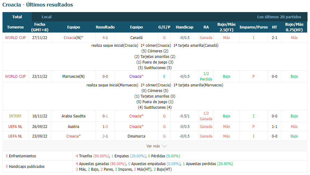This screenshot has height=175, width=310.
Task: Click the Handicap column header
Action: click(185, 27)
